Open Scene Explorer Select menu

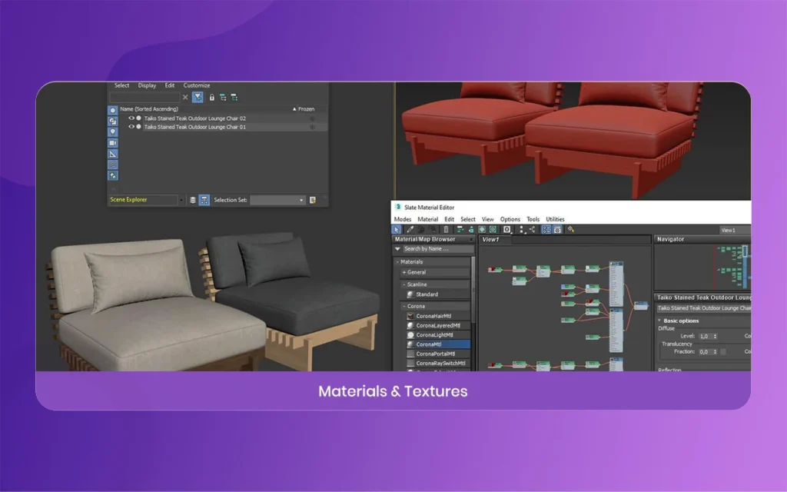(121, 86)
